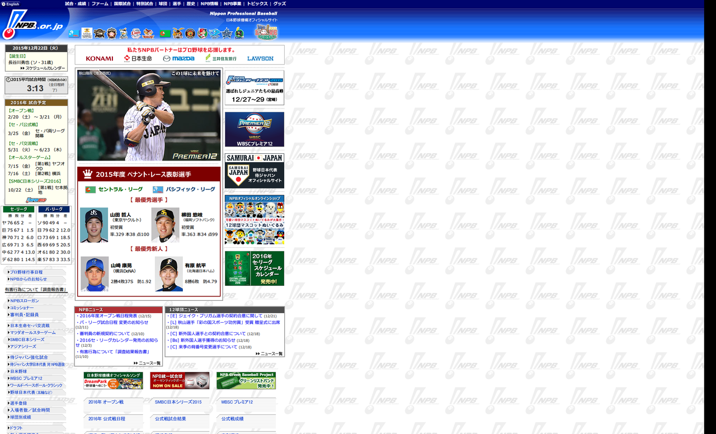716x434 pixels.
Task: Click the NPB BIS logo under the schedule
Action: coord(36,200)
